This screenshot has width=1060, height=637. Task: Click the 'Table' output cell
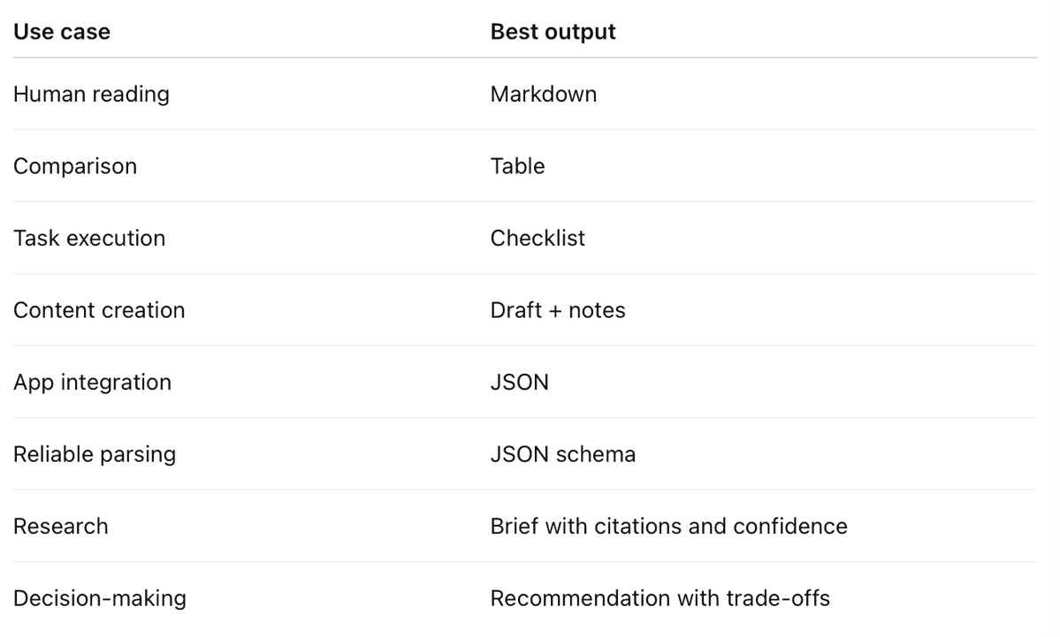[518, 166]
